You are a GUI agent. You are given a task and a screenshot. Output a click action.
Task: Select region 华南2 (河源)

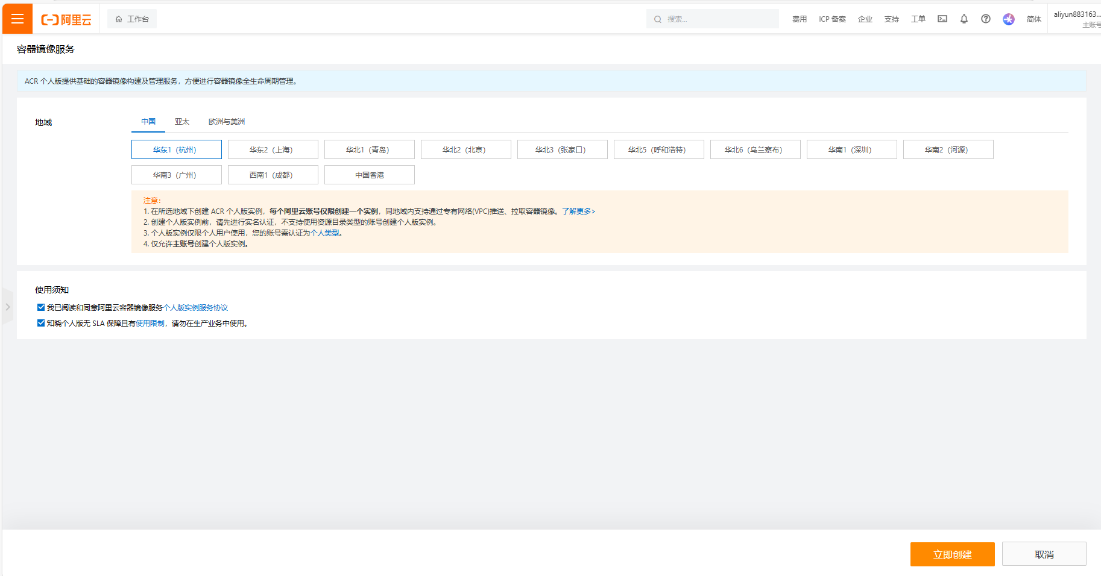tap(948, 149)
